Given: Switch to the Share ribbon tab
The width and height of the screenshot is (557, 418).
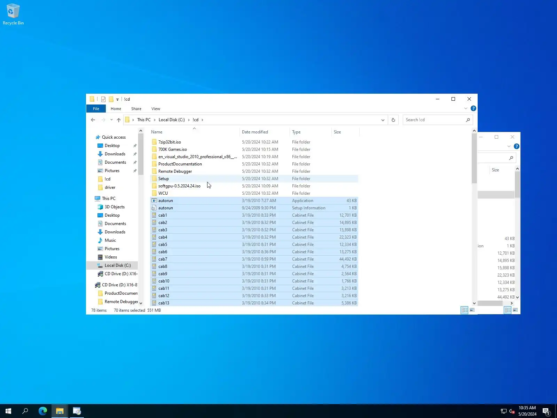Looking at the screenshot, I should pos(136,109).
